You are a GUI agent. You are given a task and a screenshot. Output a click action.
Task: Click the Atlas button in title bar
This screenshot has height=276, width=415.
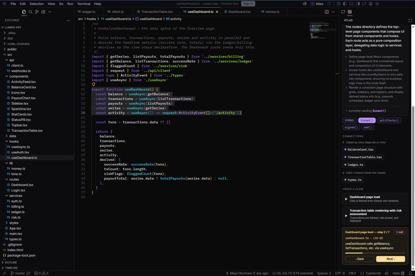point(317,4)
